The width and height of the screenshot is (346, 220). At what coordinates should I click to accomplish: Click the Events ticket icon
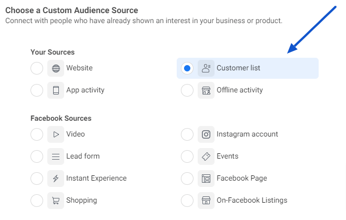(x=206, y=156)
